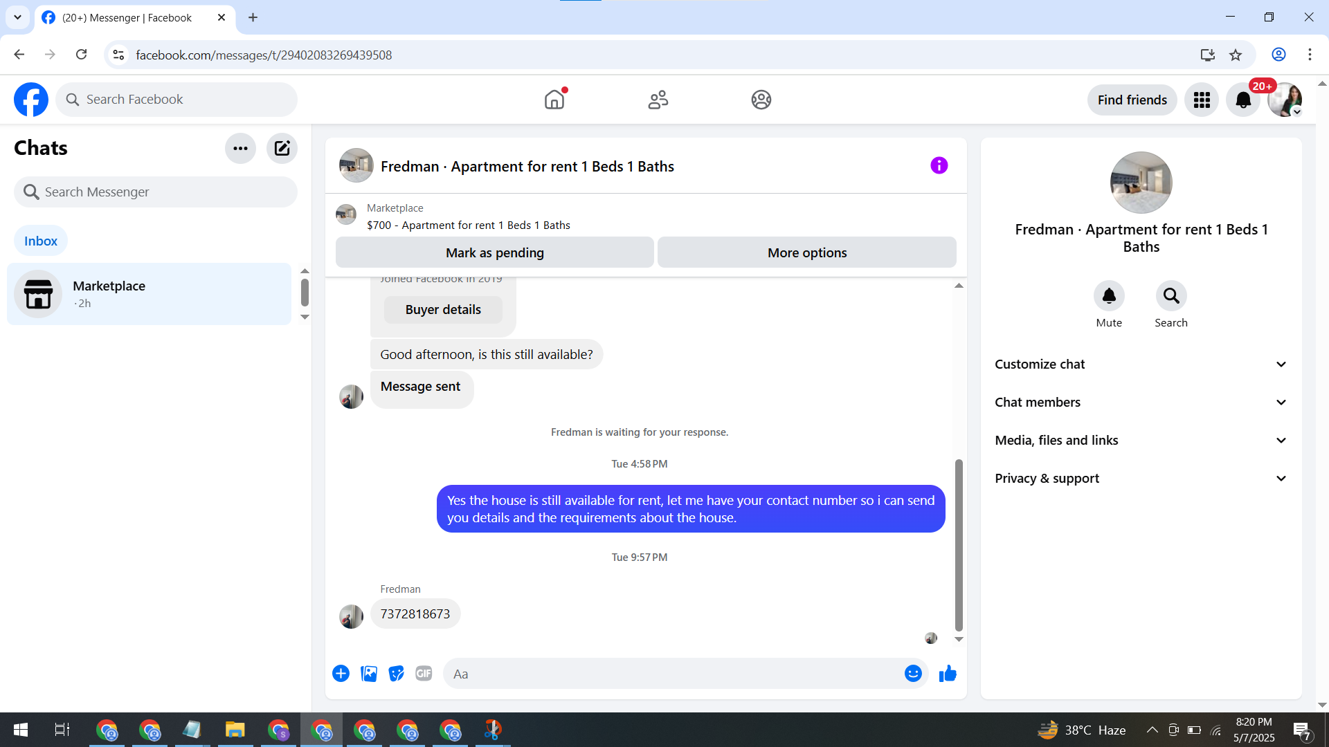Attach a photo using image icon

tap(369, 674)
